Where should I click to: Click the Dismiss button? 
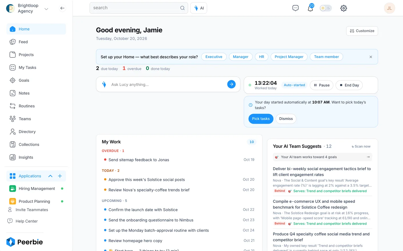[286, 119]
